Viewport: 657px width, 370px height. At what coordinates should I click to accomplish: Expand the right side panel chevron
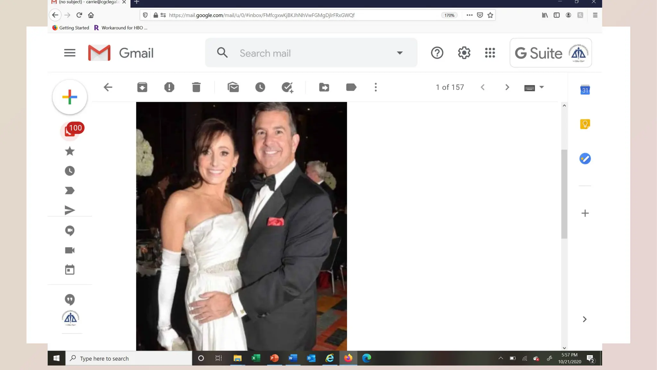[584, 319]
